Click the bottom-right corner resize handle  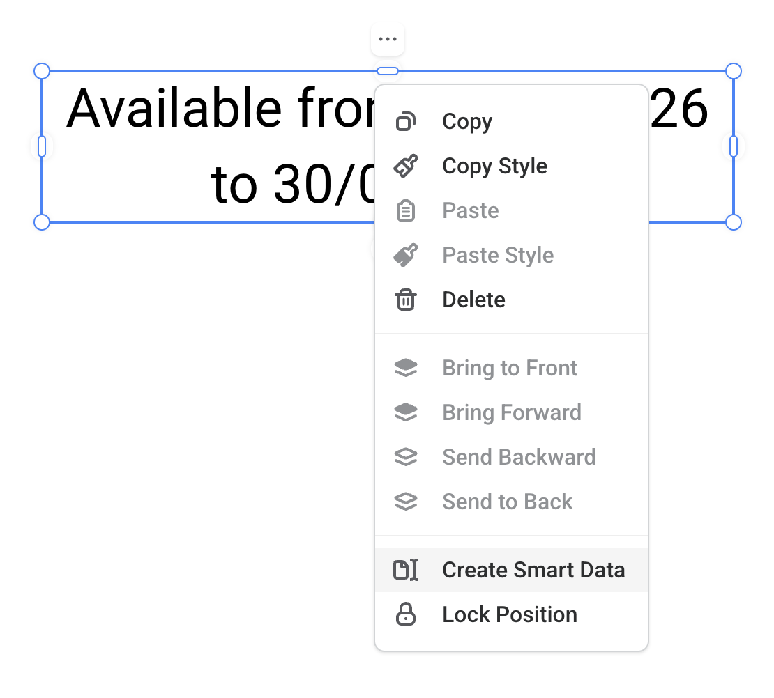(734, 222)
